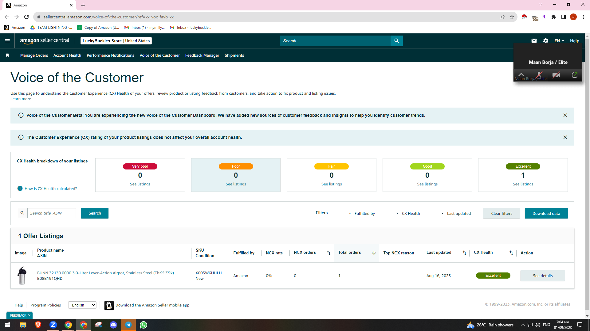The width and height of the screenshot is (590, 331).
Task: Click the Clear filters button
Action: (x=502, y=213)
